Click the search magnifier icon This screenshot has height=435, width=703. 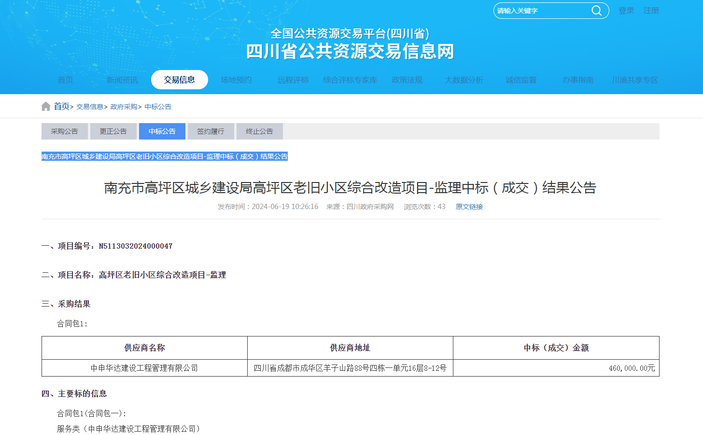tap(596, 11)
